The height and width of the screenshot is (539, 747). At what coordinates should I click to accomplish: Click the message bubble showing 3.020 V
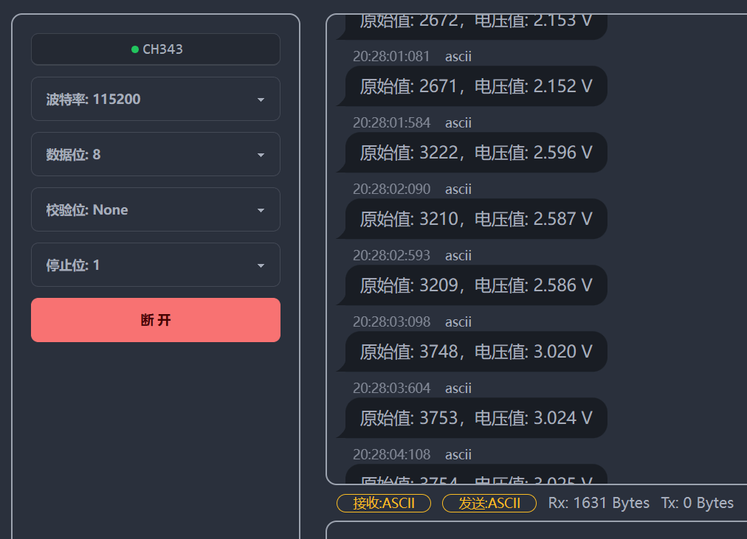click(x=475, y=352)
